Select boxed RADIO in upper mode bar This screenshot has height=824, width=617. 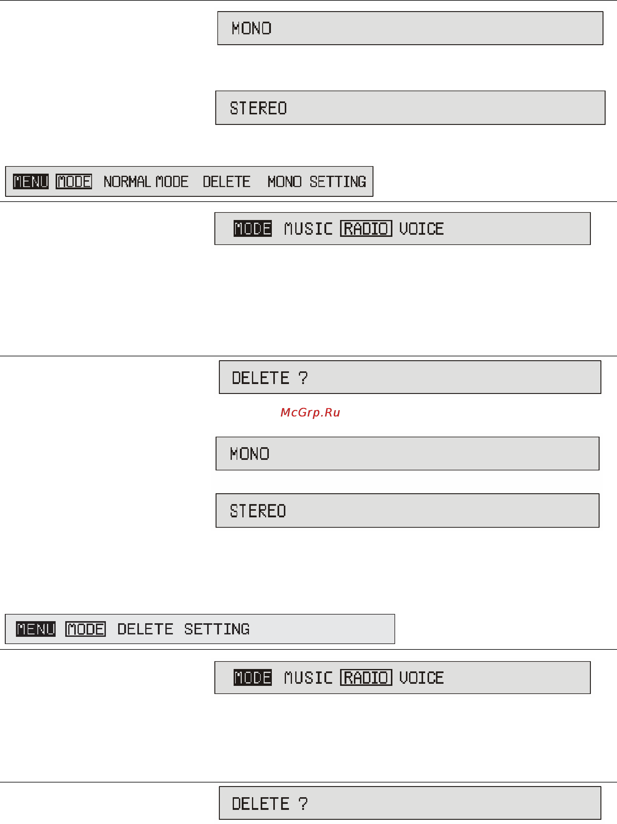coord(366,228)
